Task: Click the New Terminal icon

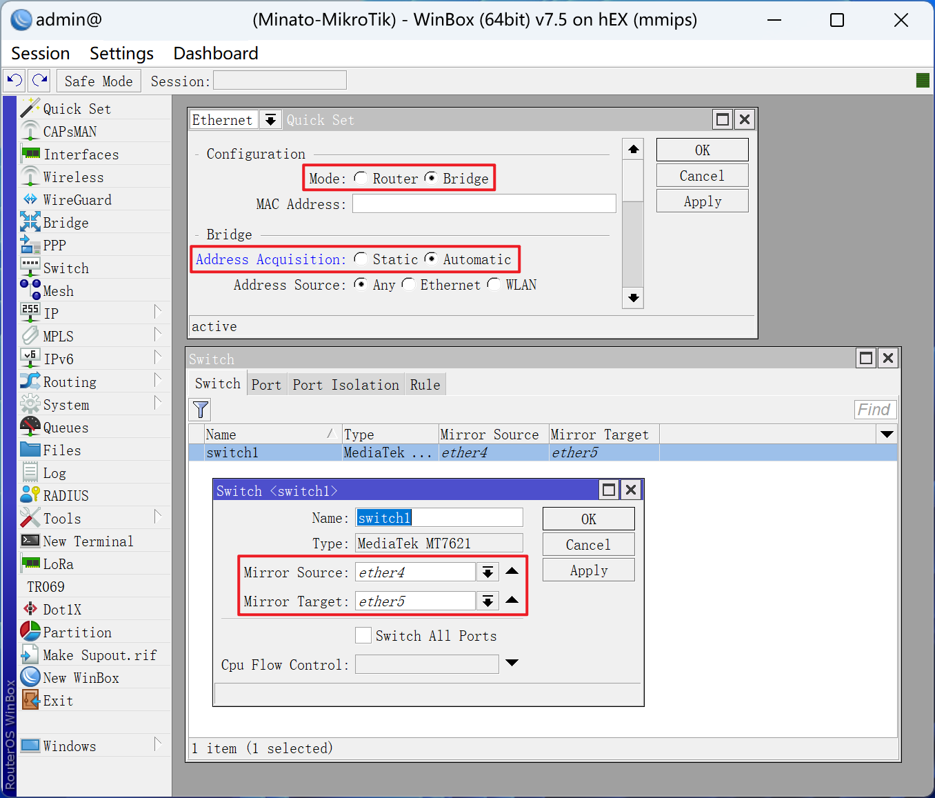Action: click(30, 541)
